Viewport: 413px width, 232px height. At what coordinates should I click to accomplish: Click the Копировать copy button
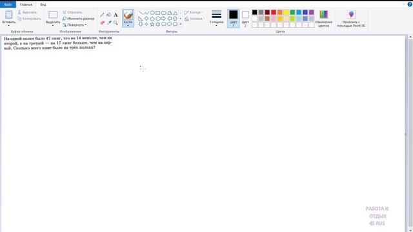point(29,19)
